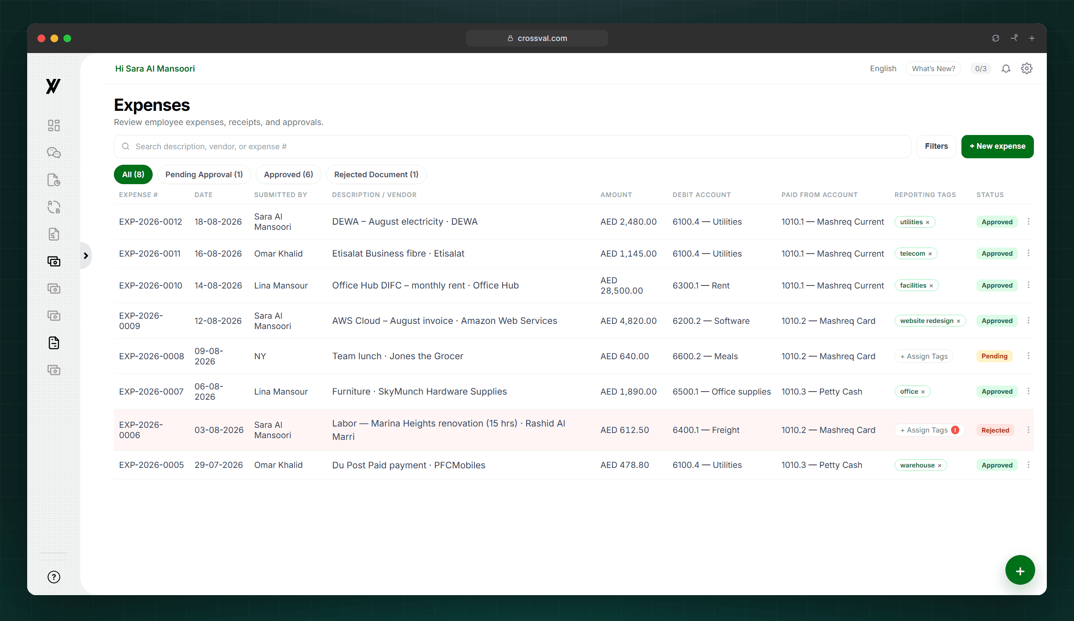Click the DATE column header
1074x621 pixels.
tap(204, 195)
